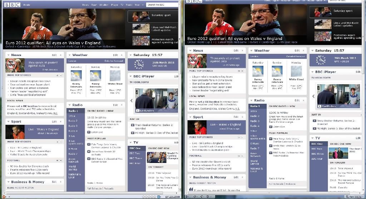Collapse the News module in the left window

pyautogui.click(x=9, y=55)
